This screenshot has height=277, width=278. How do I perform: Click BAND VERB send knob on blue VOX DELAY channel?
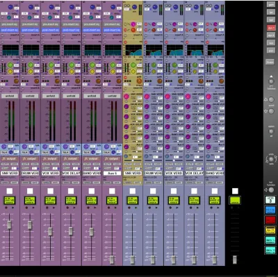click(x=188, y=137)
